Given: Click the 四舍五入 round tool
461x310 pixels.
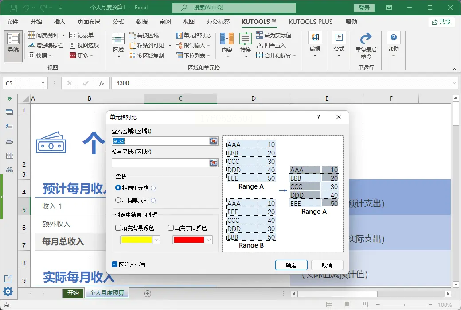Looking at the screenshot, I should pyautogui.click(x=271, y=45).
